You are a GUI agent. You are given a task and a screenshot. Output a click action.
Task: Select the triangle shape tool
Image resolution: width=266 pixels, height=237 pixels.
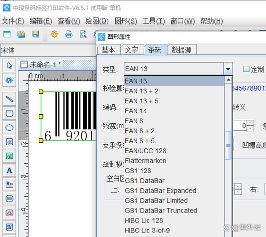[9, 213]
